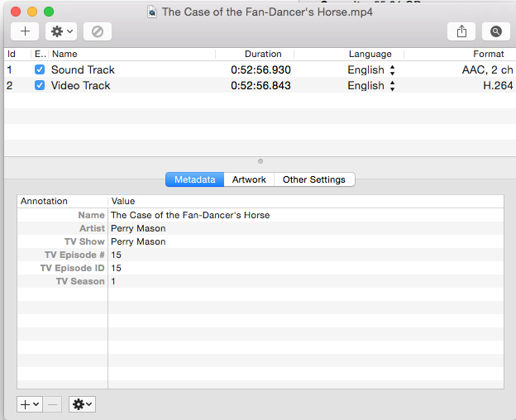Click the TV Episode ID value 15
Image resolution: width=516 pixels, height=420 pixels.
click(x=116, y=268)
